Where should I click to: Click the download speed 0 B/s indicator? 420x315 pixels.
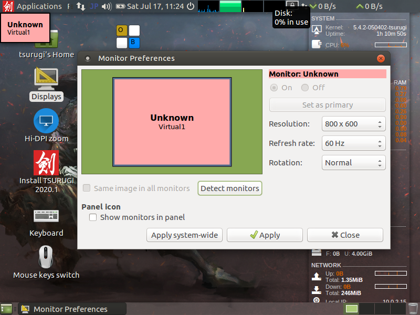click(323, 6)
